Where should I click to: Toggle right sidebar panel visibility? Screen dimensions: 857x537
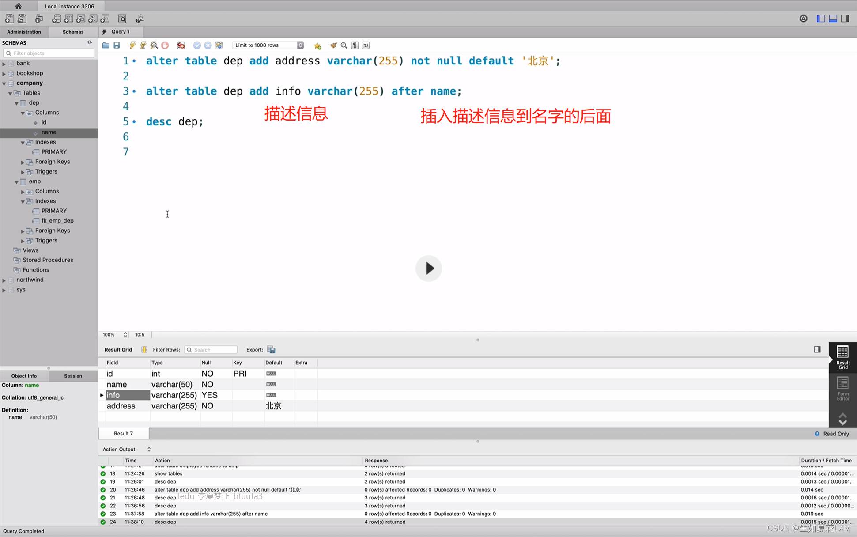[x=845, y=19]
